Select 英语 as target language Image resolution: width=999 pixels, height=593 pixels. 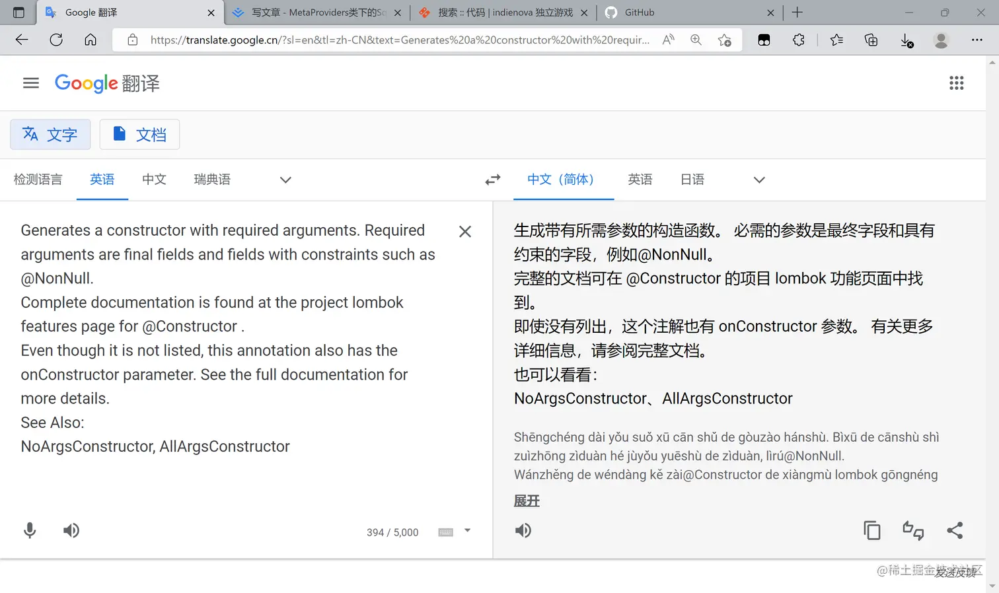[x=640, y=180]
